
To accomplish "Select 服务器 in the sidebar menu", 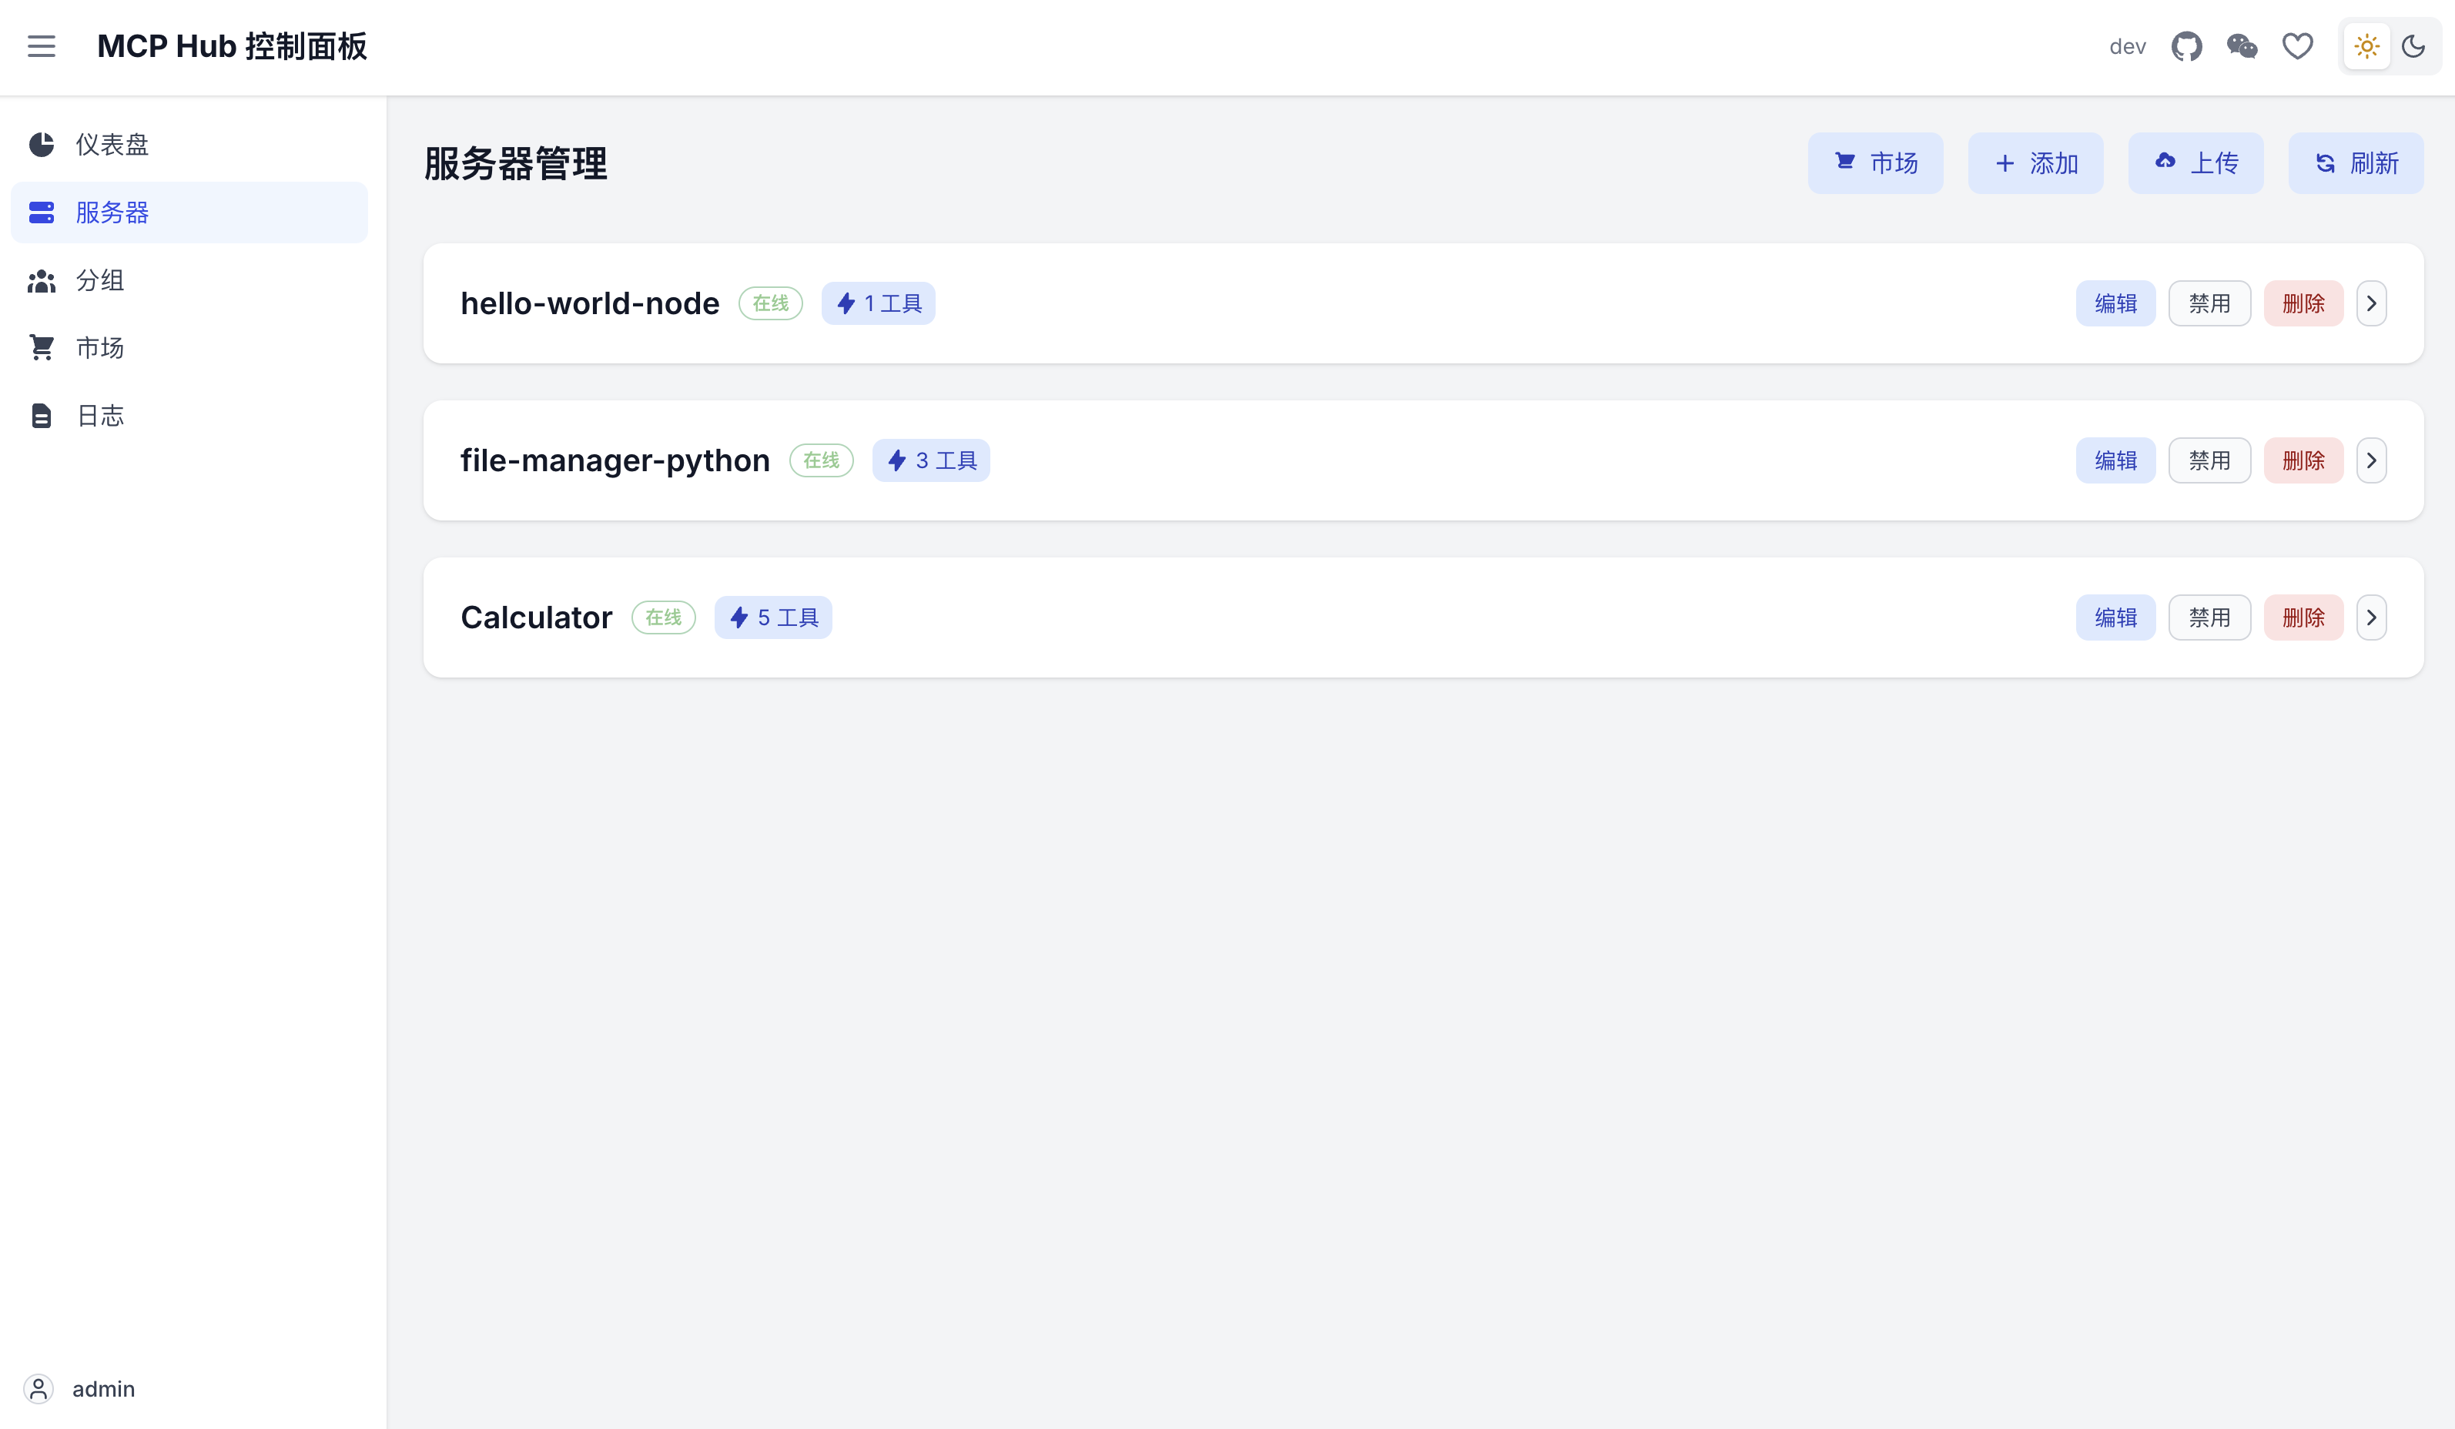I will tap(112, 213).
